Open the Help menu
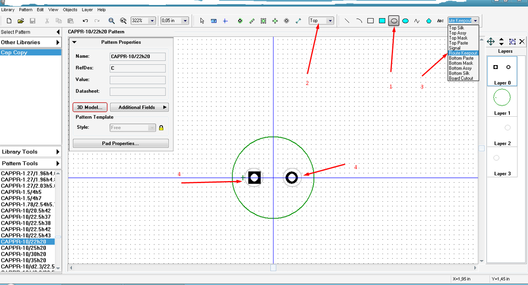This screenshot has height=285, width=528. point(101,9)
